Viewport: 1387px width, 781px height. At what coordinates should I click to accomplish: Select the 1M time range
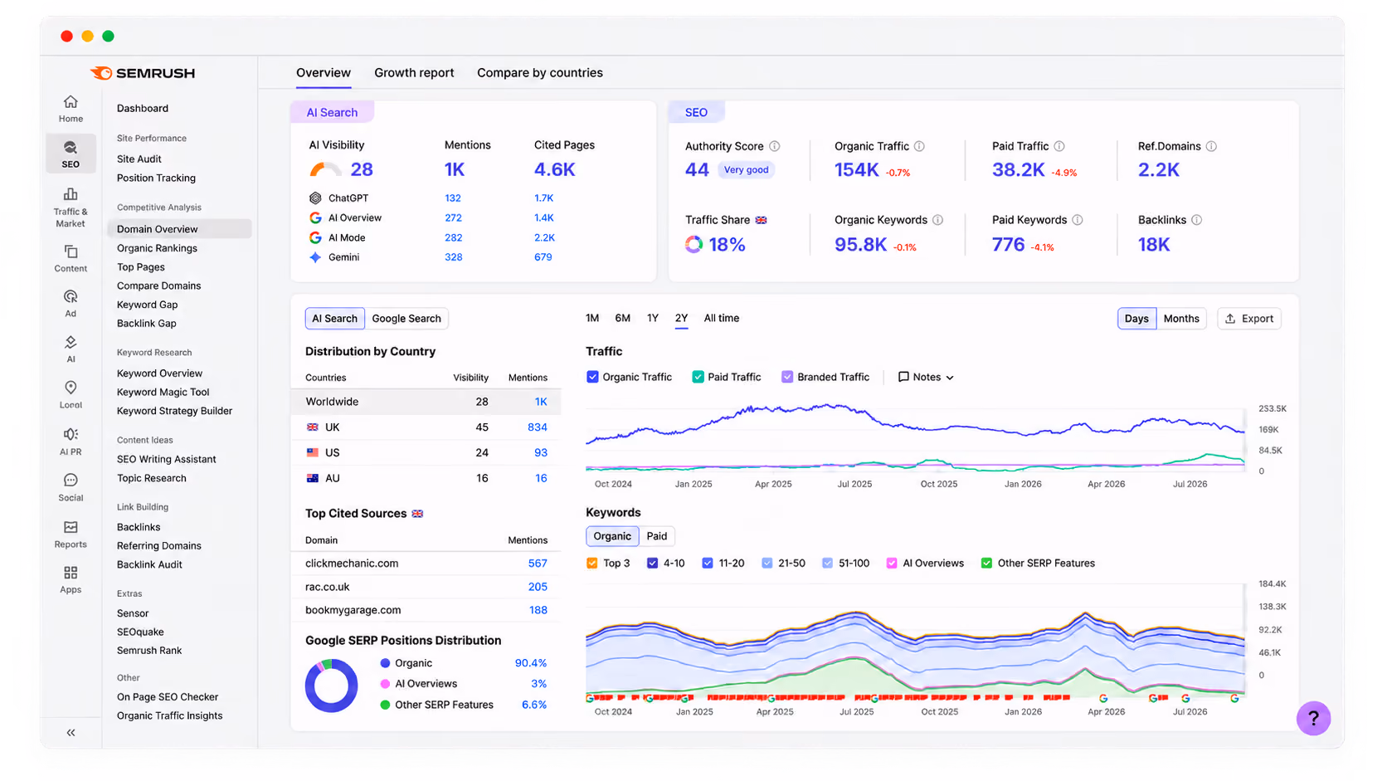[592, 318]
